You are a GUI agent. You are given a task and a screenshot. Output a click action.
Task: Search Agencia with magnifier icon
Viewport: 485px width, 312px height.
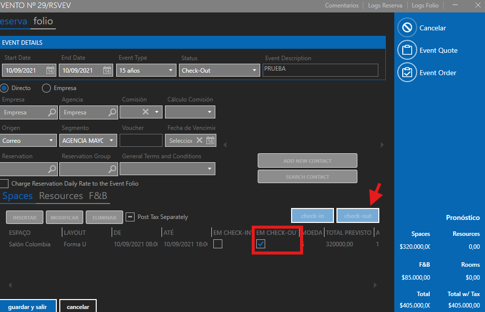[x=112, y=112]
